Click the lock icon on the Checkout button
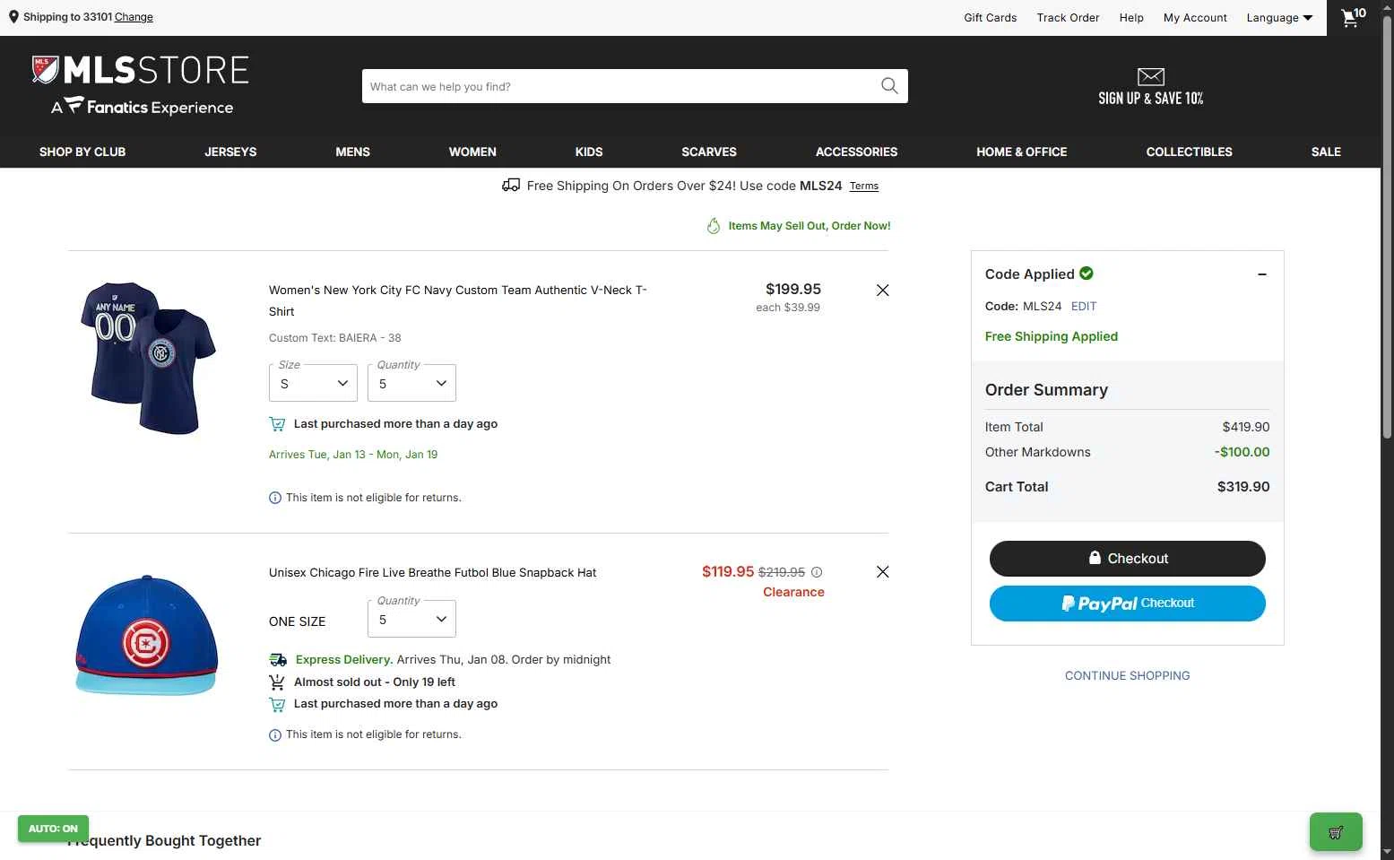 1095,558
